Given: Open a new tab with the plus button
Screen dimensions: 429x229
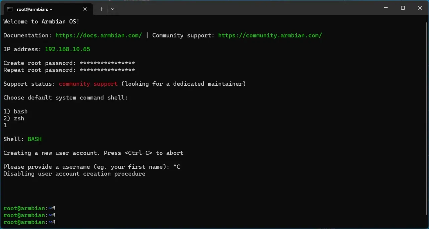Looking at the screenshot, I should 101,9.
